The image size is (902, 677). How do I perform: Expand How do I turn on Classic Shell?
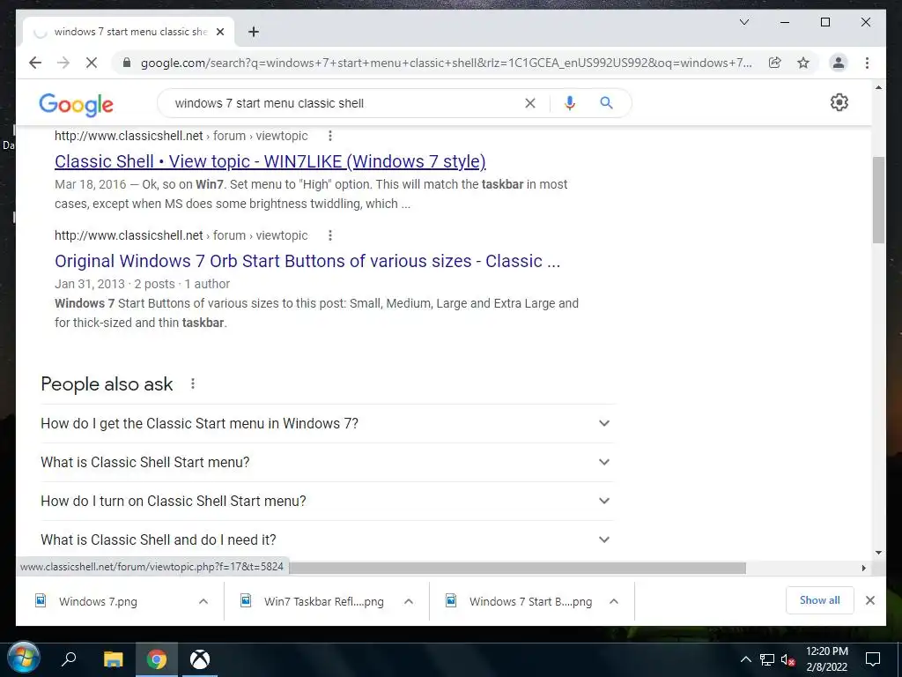328,501
